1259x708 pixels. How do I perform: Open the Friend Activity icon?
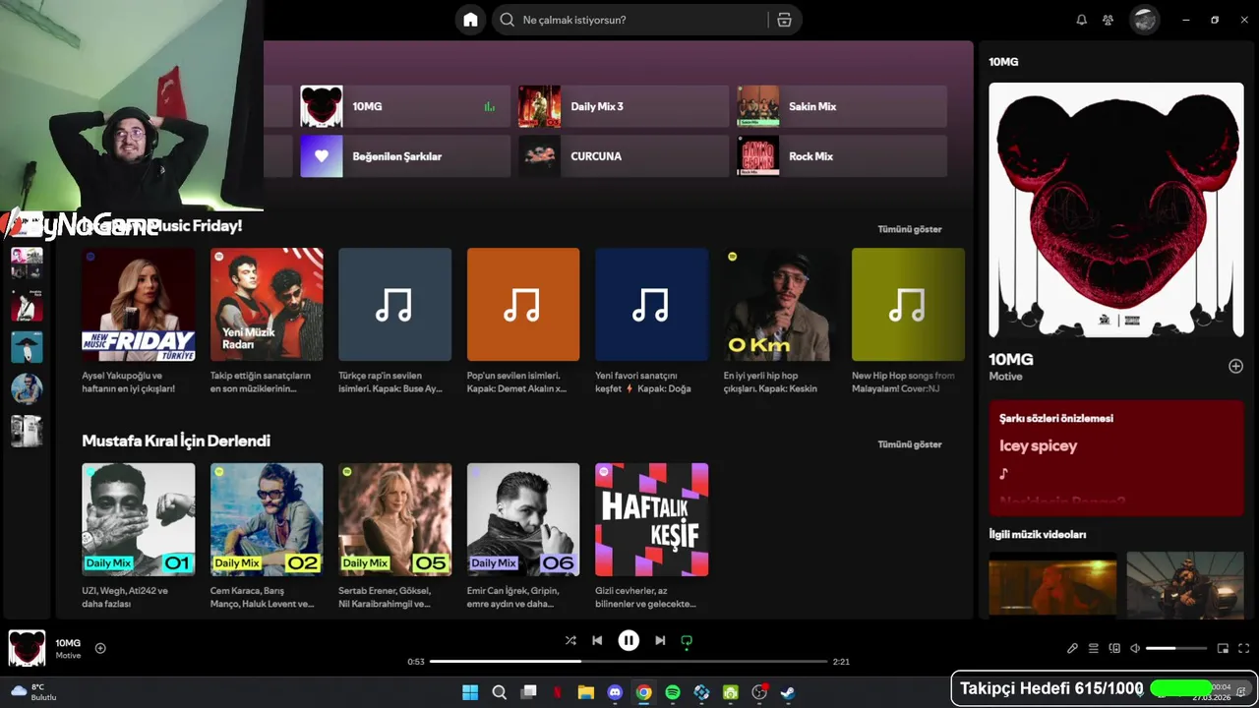pos(1108,20)
